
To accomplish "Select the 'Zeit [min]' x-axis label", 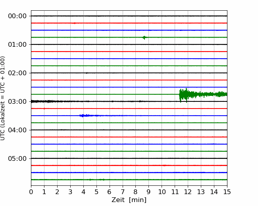I will (x=129, y=200).
